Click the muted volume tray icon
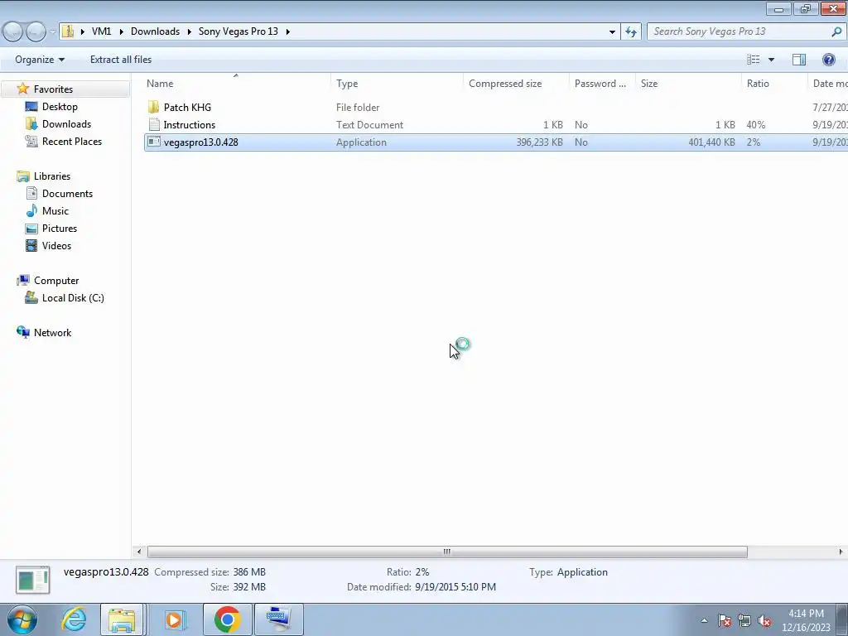The height and width of the screenshot is (636, 848). coord(764,620)
